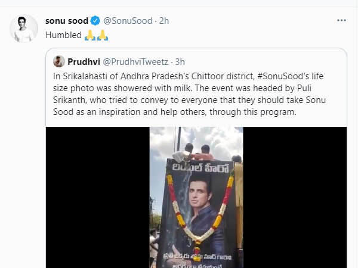Click Prudhvi's small profile avatar
The height and width of the screenshot is (268, 358).
click(x=59, y=61)
